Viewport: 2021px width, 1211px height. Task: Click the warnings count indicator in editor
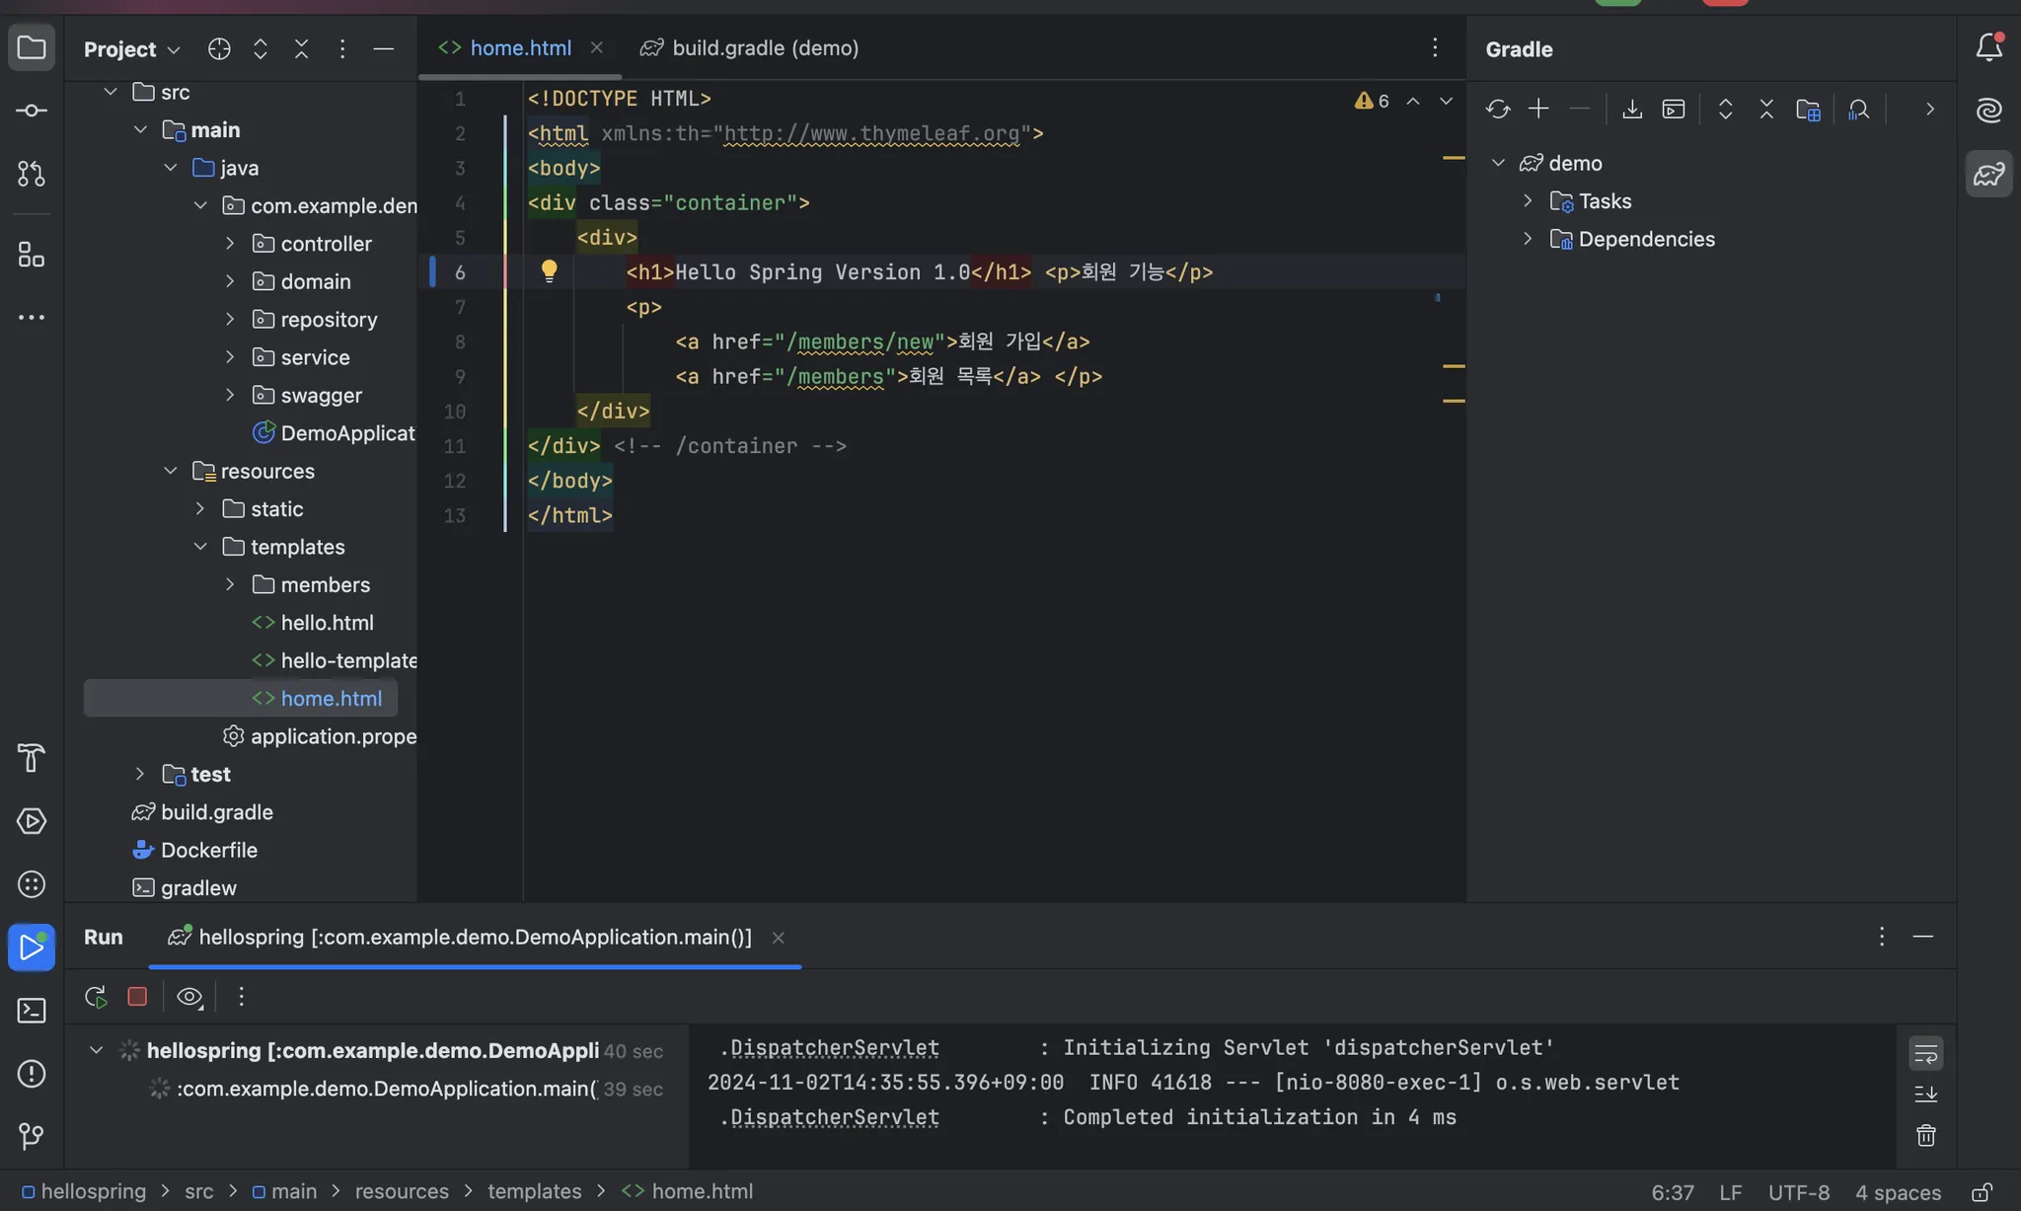(1373, 101)
